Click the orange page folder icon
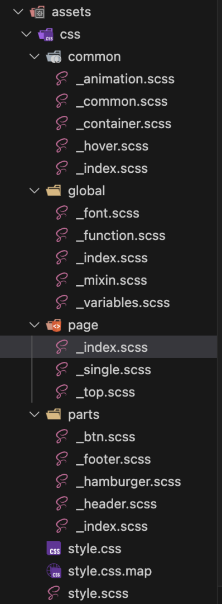This screenshot has height=604, width=222. pos(54,325)
